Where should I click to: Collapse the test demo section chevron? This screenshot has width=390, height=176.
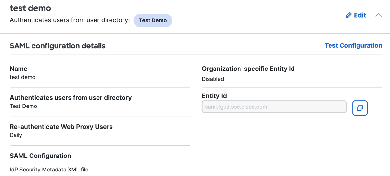click(x=379, y=15)
